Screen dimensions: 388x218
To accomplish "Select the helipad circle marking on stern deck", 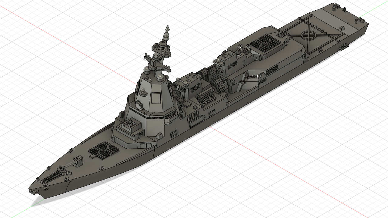I will pyautogui.click(x=309, y=35).
